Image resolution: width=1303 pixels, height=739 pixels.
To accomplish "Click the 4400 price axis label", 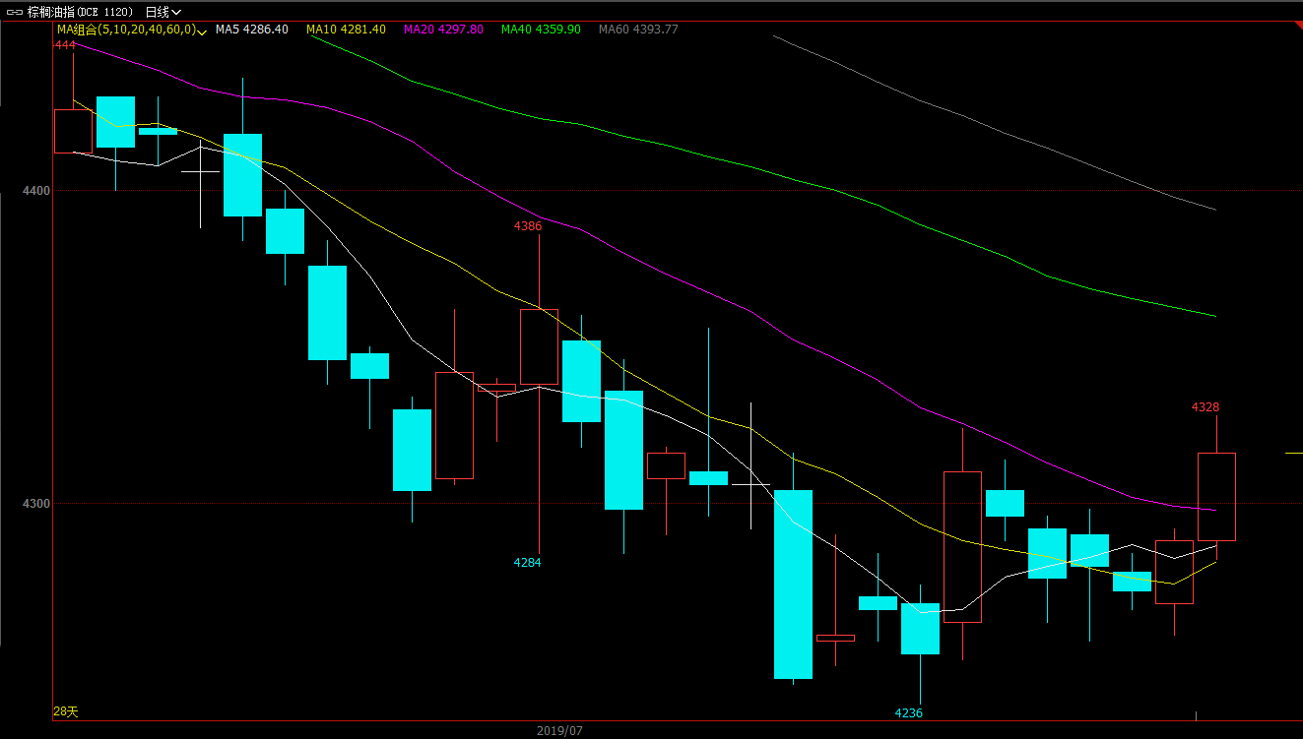I will click(36, 190).
